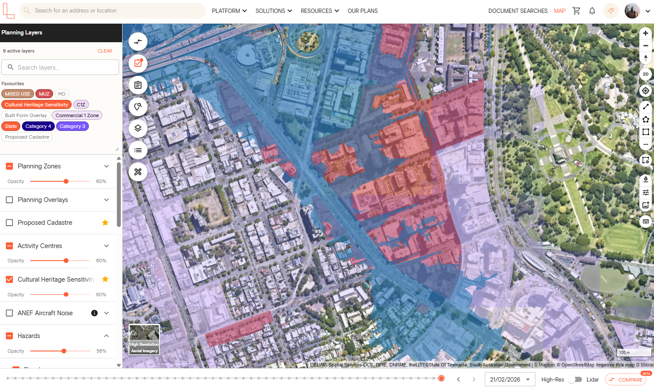Click the COMPARE button
The width and height of the screenshot is (654, 388).
(626, 379)
